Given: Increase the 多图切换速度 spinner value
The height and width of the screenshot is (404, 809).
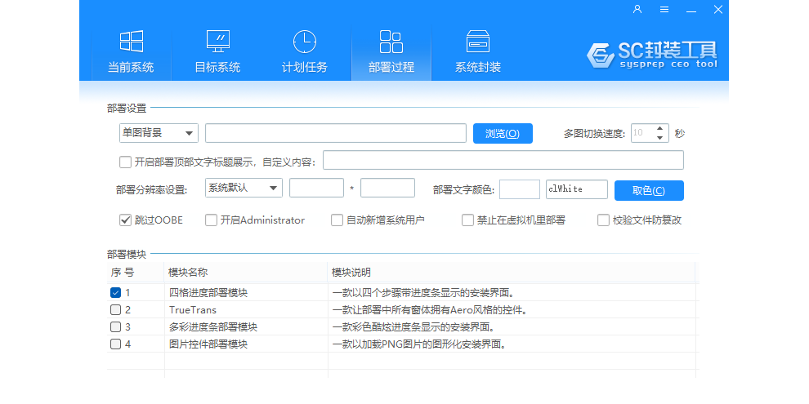Looking at the screenshot, I should tap(660, 128).
